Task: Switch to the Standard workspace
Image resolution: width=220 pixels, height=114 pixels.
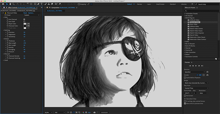Action: pos(173,4)
